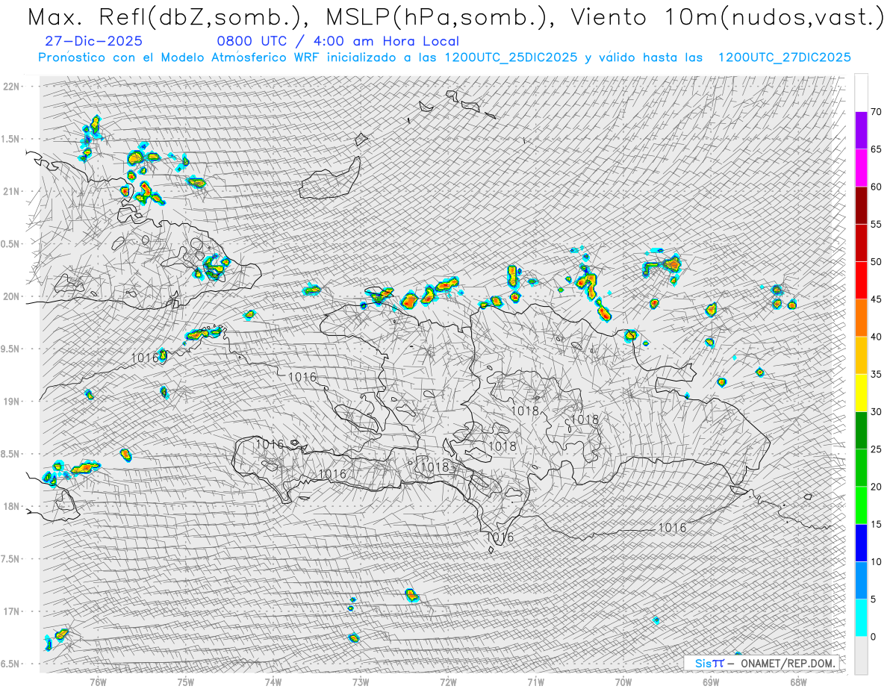Click the '45' colorbar value label
The height and width of the screenshot is (692, 896).
coord(876,299)
